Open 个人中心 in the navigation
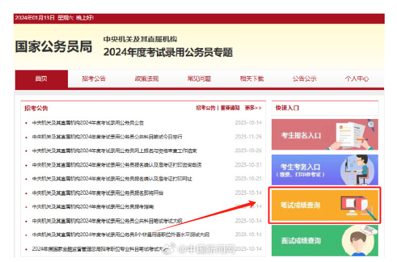Viewport: 397px width, 262px height. coord(357,79)
